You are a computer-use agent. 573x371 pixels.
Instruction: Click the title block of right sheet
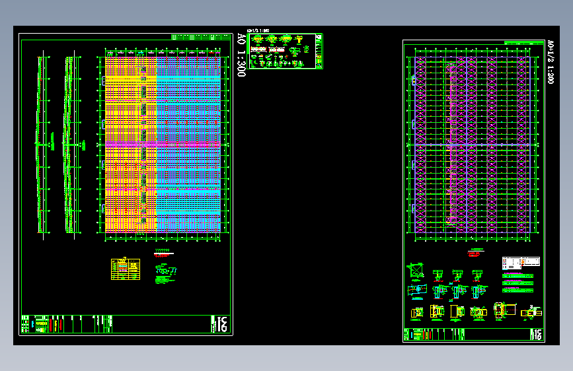pos(474,334)
